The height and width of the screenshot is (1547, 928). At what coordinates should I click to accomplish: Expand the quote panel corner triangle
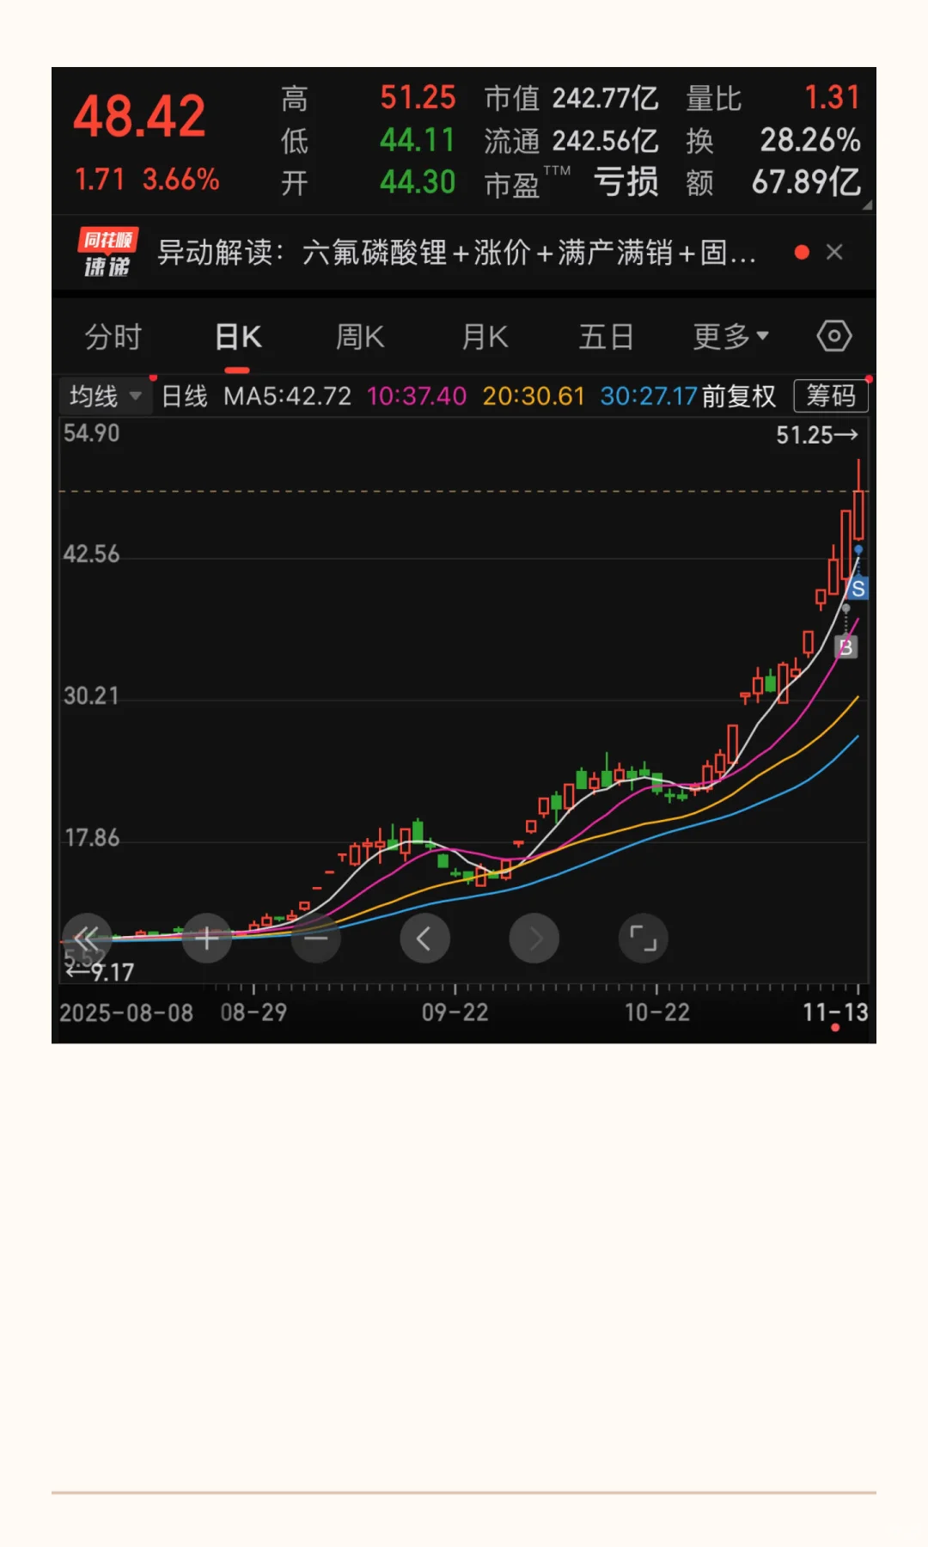[867, 205]
